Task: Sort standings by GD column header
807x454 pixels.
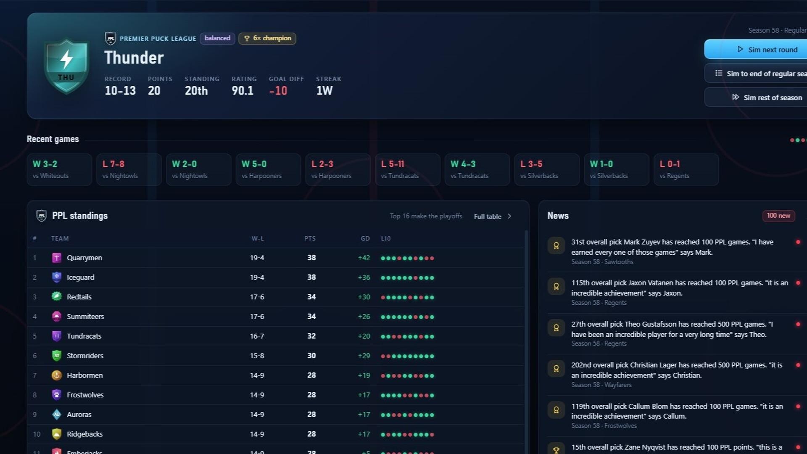Action: (x=365, y=238)
